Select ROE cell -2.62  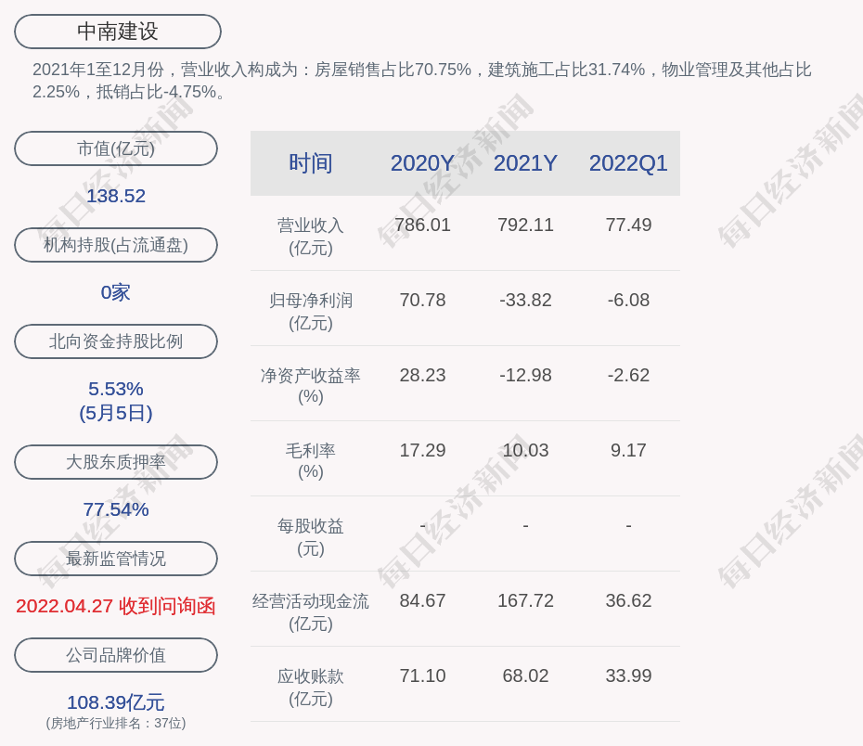[x=628, y=375]
